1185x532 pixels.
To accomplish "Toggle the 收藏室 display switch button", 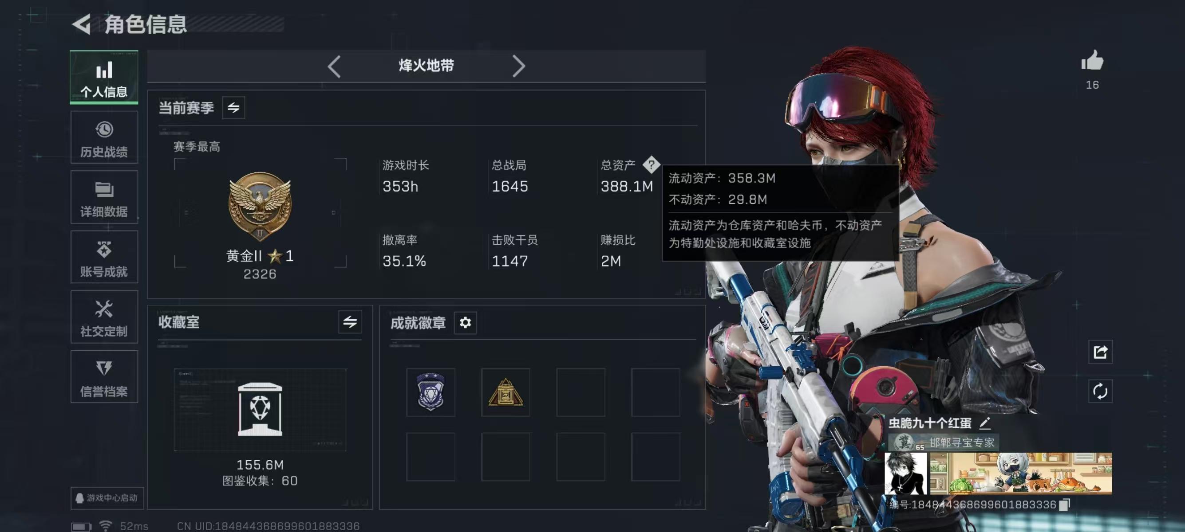I will pos(350,322).
